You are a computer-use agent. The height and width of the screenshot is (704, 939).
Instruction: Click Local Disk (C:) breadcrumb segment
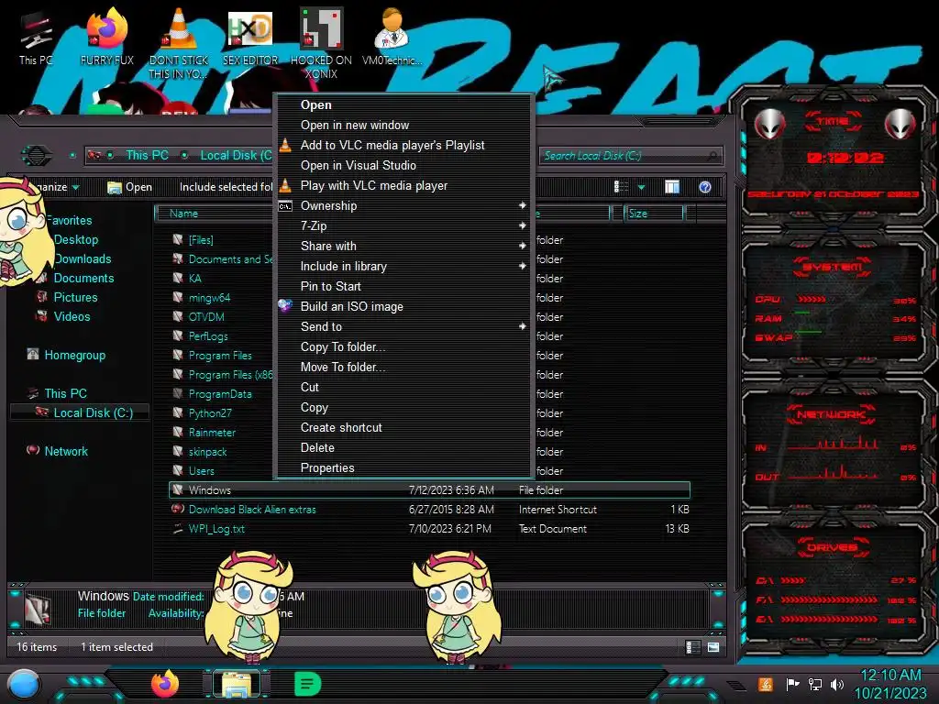point(236,155)
